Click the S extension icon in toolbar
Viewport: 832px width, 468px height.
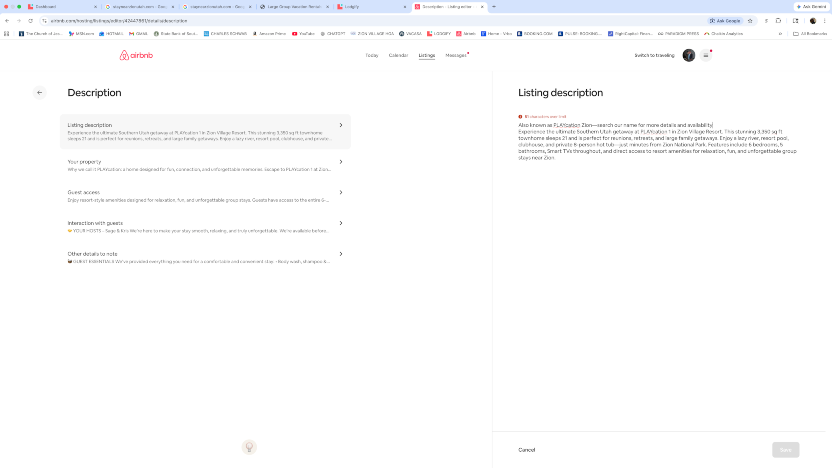pyautogui.click(x=766, y=21)
